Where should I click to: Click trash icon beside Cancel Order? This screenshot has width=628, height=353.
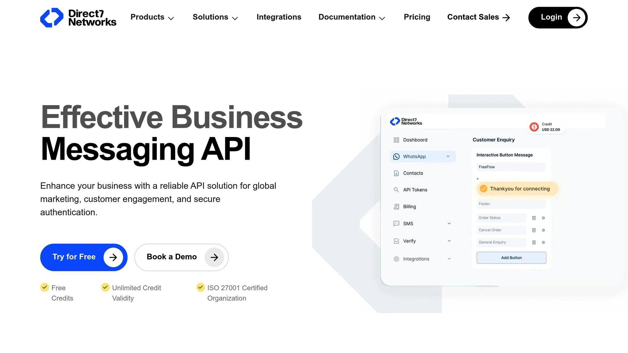534,230
